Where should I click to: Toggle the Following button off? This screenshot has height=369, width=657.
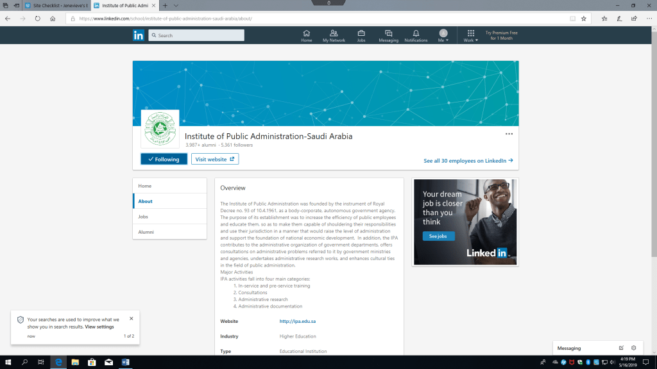[164, 159]
